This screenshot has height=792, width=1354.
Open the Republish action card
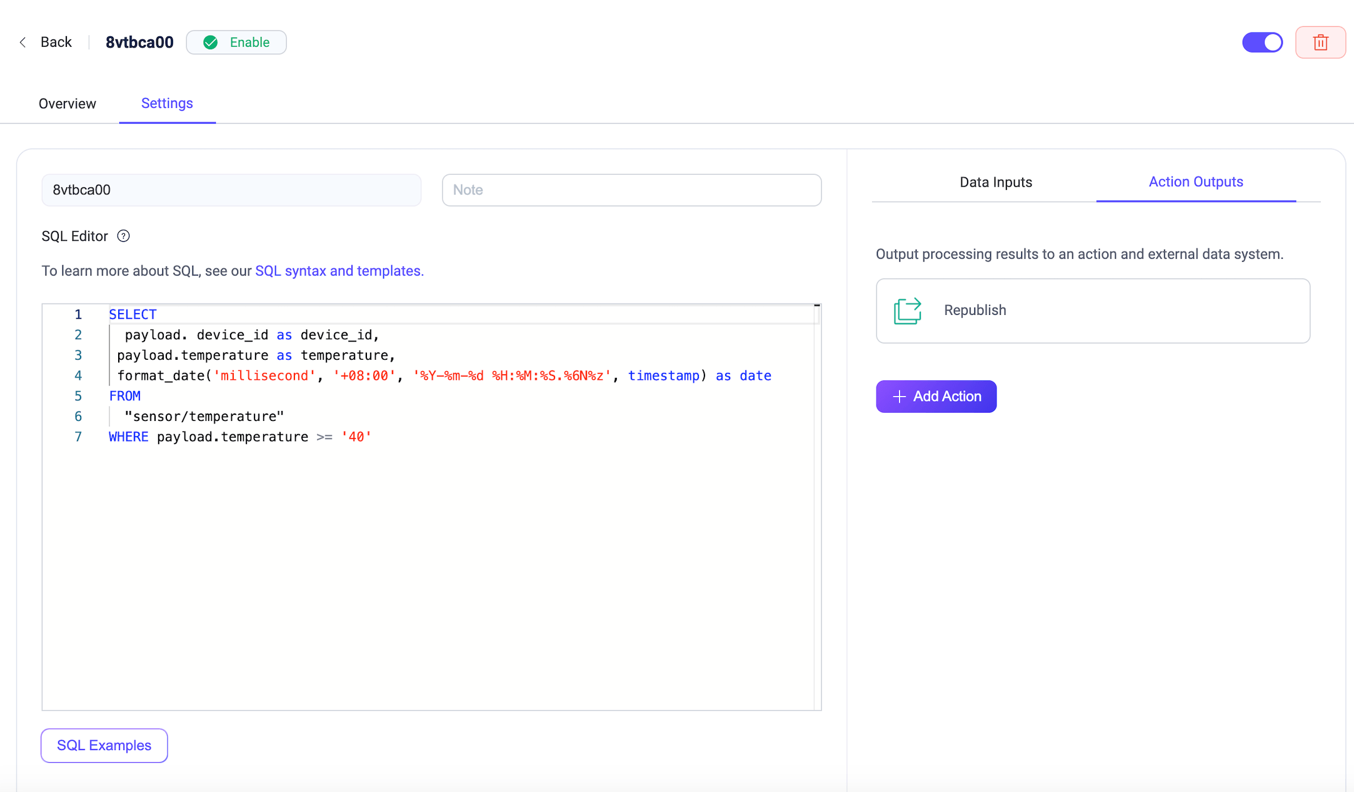(1092, 310)
